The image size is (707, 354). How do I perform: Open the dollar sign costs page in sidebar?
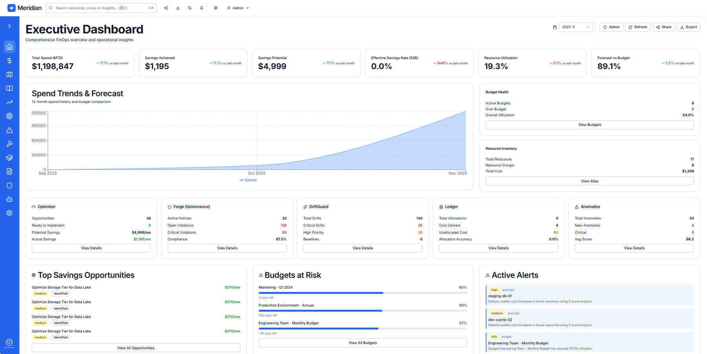(x=9, y=61)
